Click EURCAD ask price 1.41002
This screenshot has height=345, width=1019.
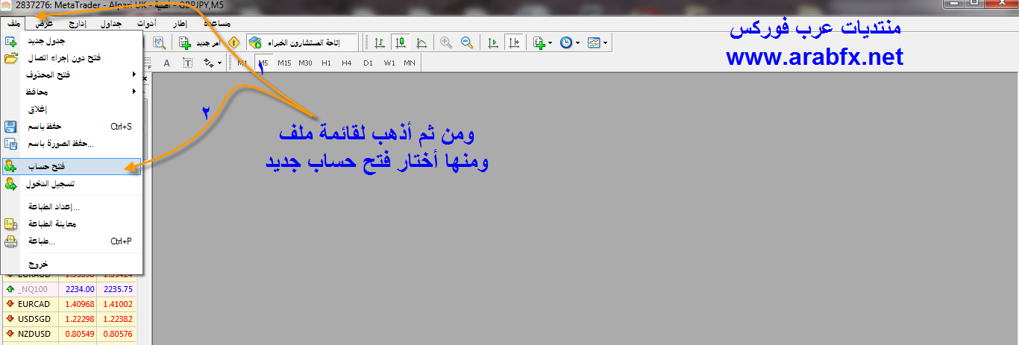[119, 304]
